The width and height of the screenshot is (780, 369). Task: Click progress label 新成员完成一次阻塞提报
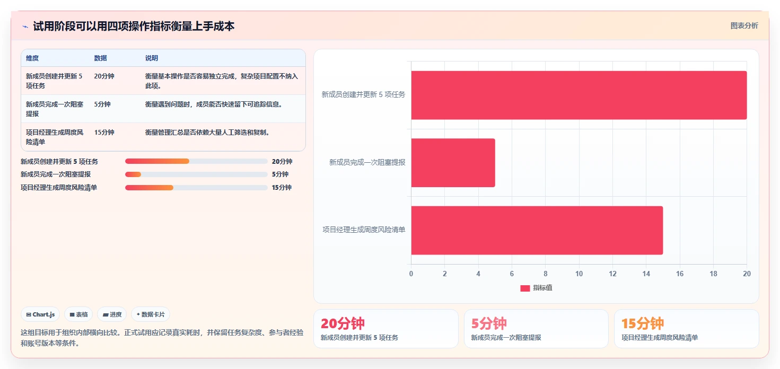(x=56, y=174)
